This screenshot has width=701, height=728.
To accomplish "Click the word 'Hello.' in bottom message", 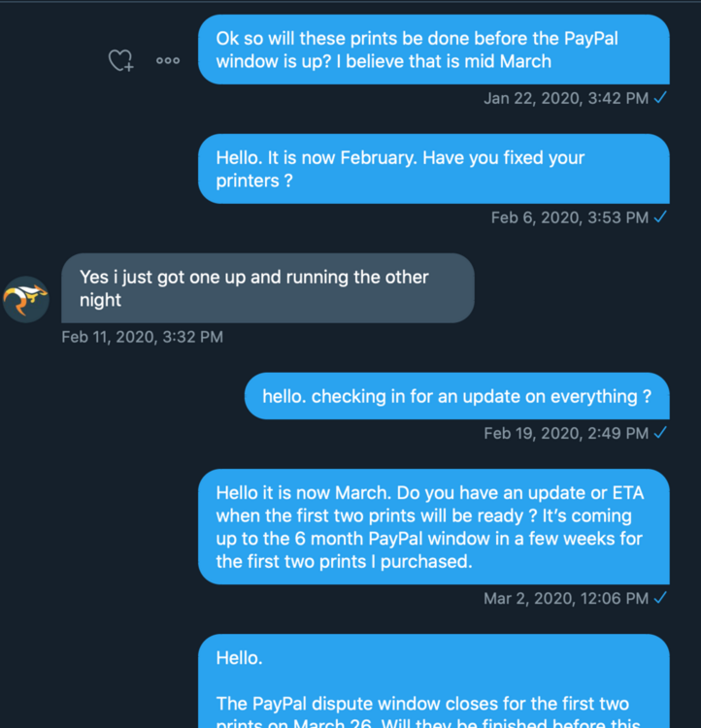I will pos(239,658).
